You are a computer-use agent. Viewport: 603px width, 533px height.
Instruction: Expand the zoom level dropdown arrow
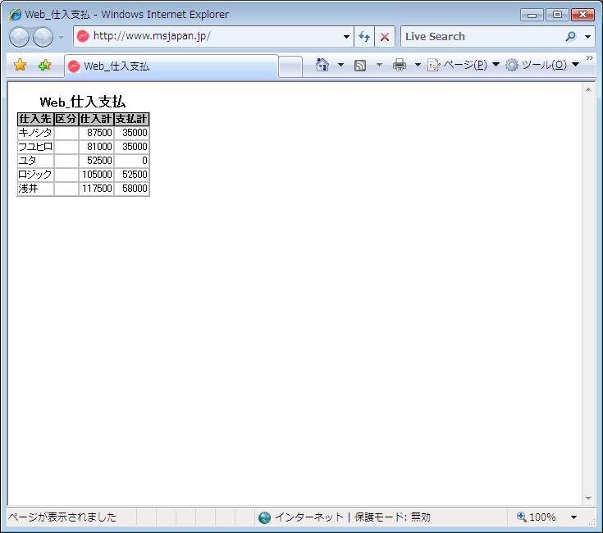[573, 517]
